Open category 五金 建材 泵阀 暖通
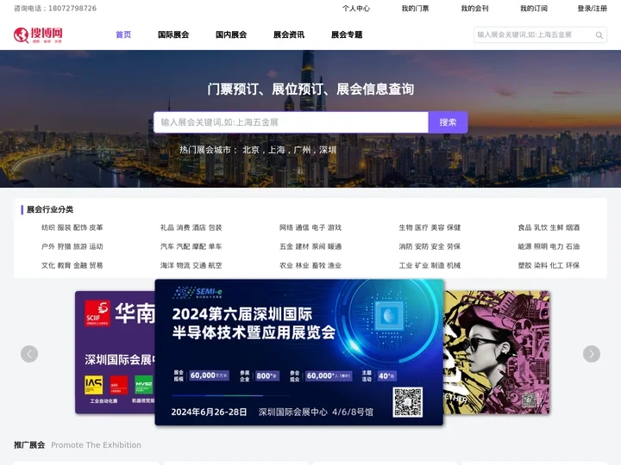This screenshot has width=621, height=465. pos(310,246)
